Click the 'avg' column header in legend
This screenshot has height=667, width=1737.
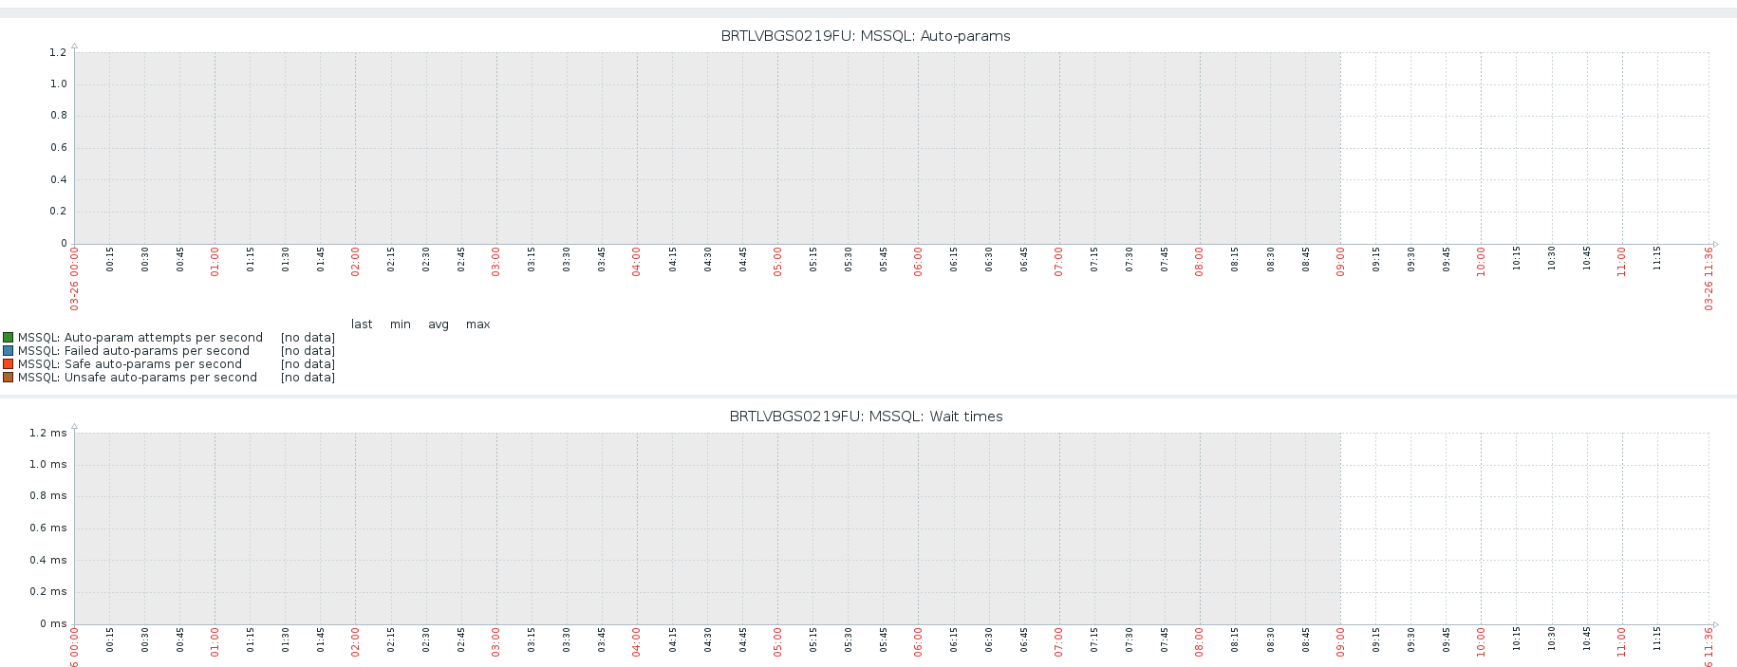tap(439, 324)
